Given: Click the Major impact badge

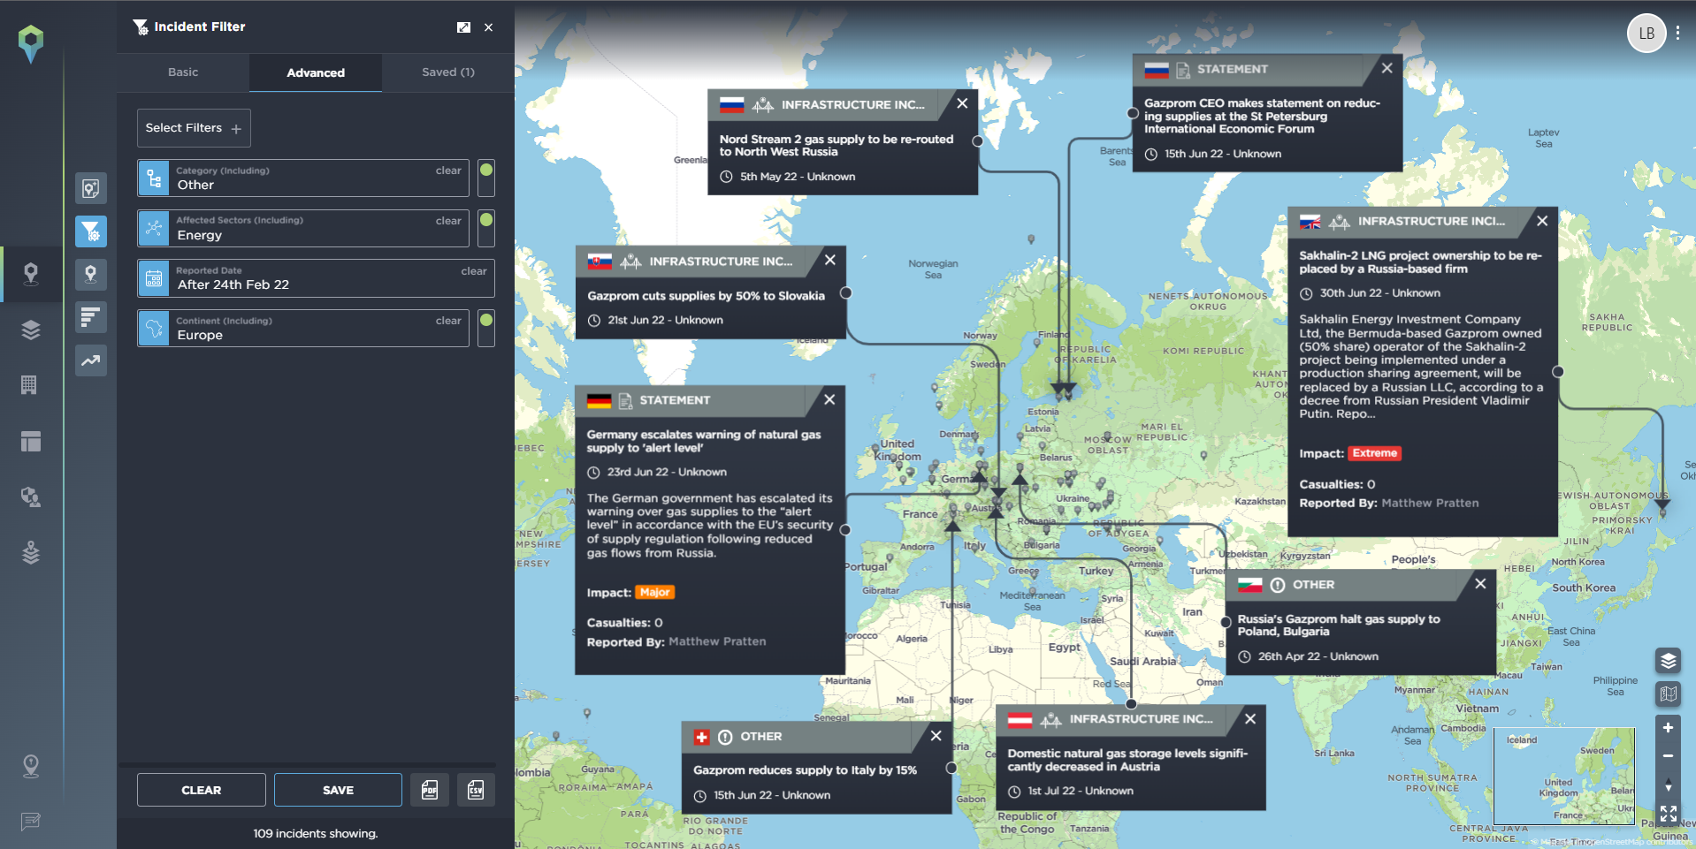Looking at the screenshot, I should pyautogui.click(x=654, y=593).
